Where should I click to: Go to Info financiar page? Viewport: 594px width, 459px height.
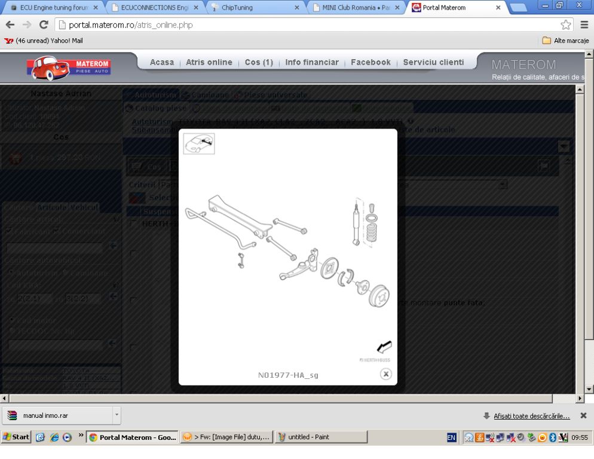click(x=312, y=63)
